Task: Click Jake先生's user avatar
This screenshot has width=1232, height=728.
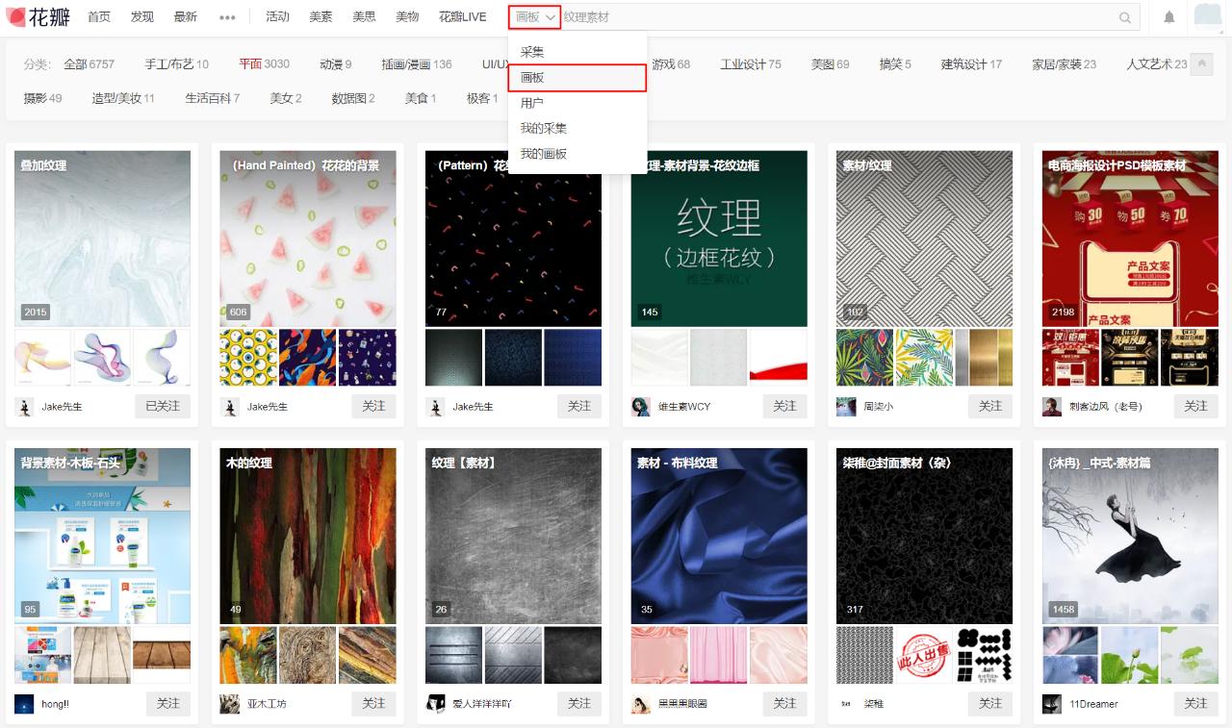Action: [26, 407]
